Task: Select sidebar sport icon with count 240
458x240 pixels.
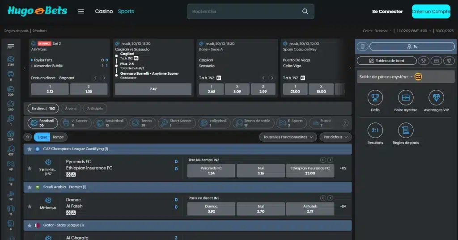Action: (11, 105)
